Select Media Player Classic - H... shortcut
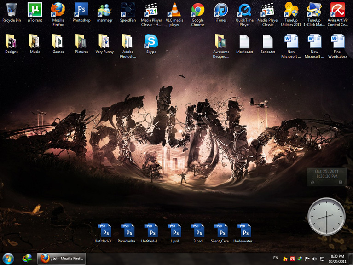 click(x=151, y=15)
